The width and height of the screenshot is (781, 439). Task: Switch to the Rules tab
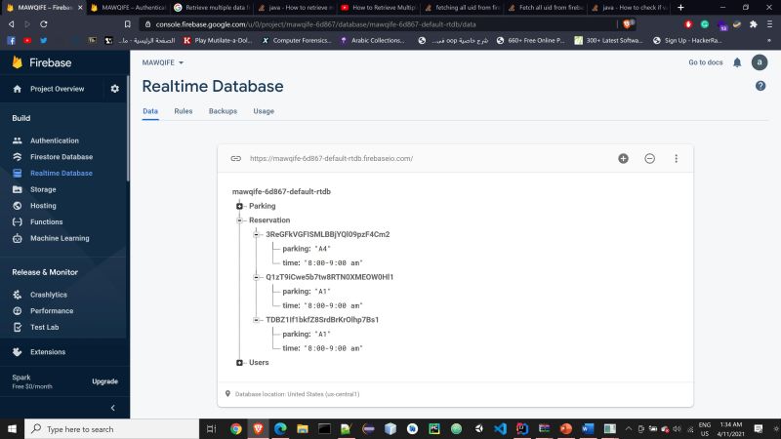[x=184, y=111]
